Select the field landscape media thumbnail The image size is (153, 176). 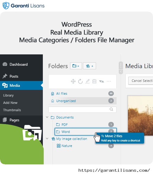click(x=140, y=116)
